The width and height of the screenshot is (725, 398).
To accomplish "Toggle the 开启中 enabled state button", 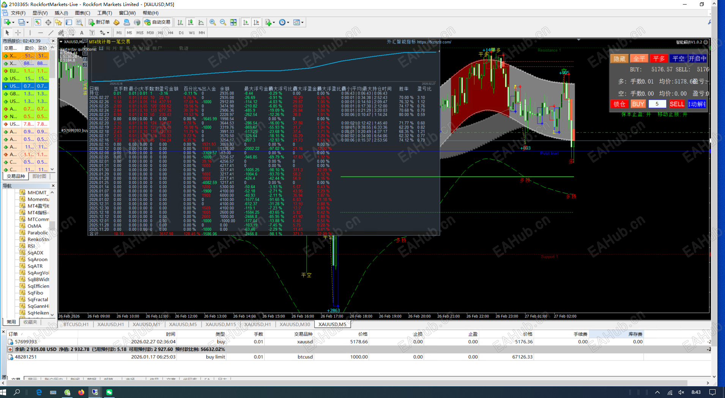I will (697, 58).
